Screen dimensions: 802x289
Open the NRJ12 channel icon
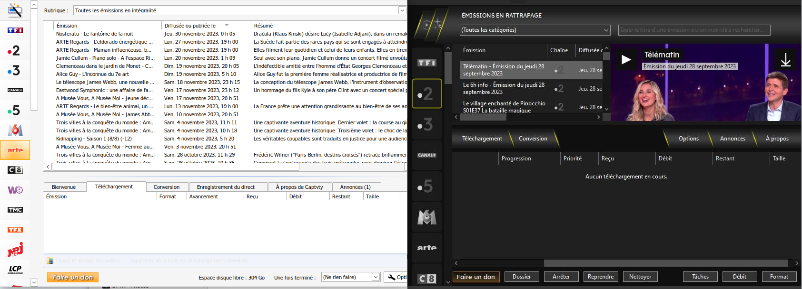point(15,250)
